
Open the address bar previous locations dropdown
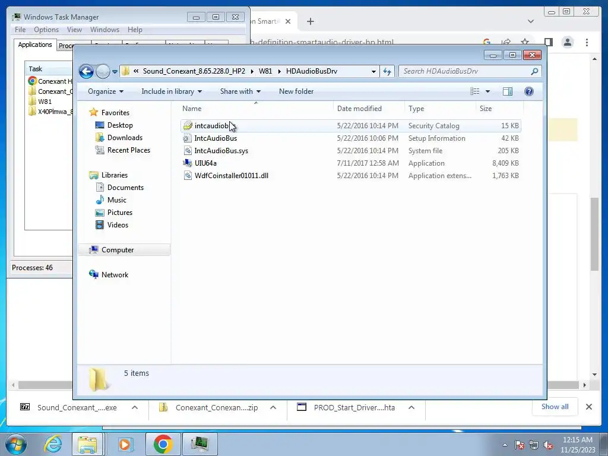(373, 71)
